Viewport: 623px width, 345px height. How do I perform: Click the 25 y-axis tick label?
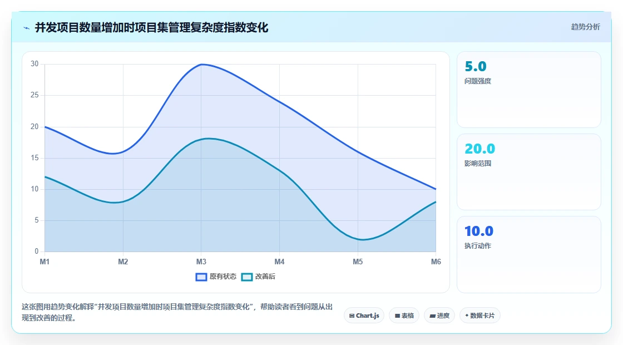click(34, 95)
